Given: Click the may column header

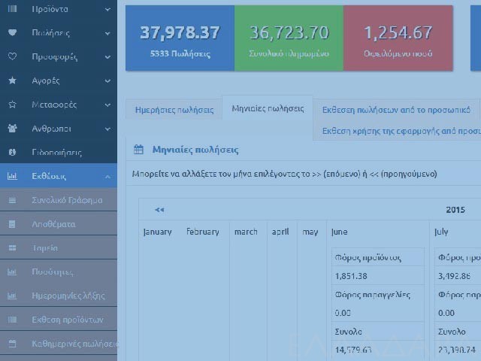Looking at the screenshot, I should pyautogui.click(x=310, y=232).
